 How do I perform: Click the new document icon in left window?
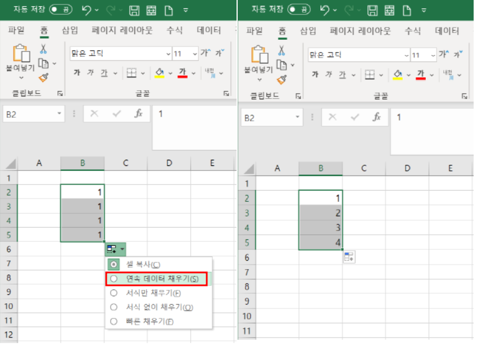coord(169,10)
